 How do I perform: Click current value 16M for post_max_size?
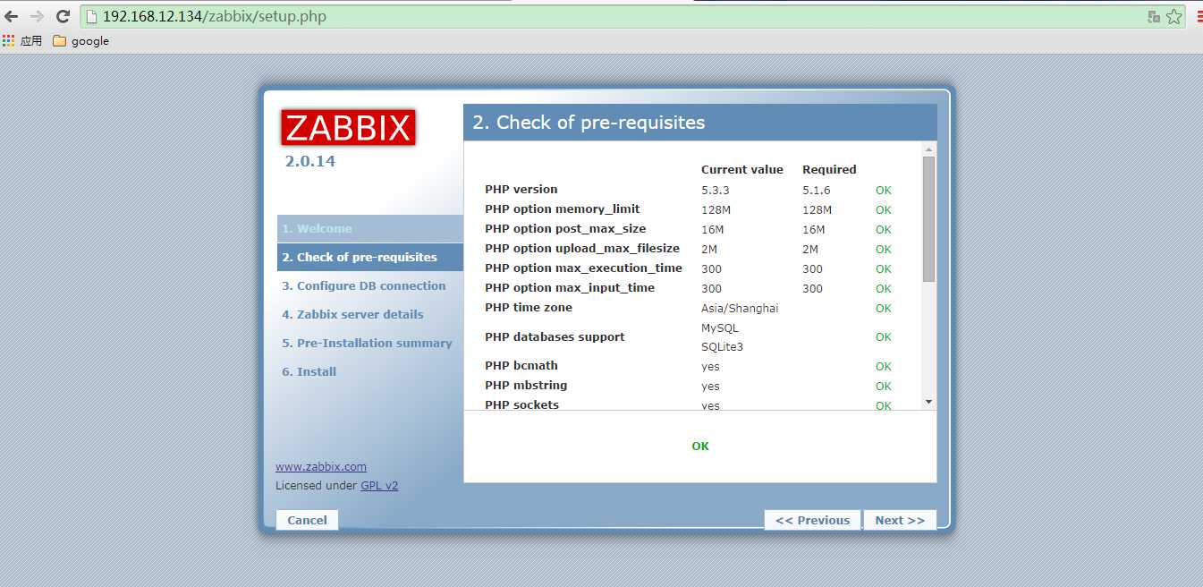pyautogui.click(x=713, y=230)
